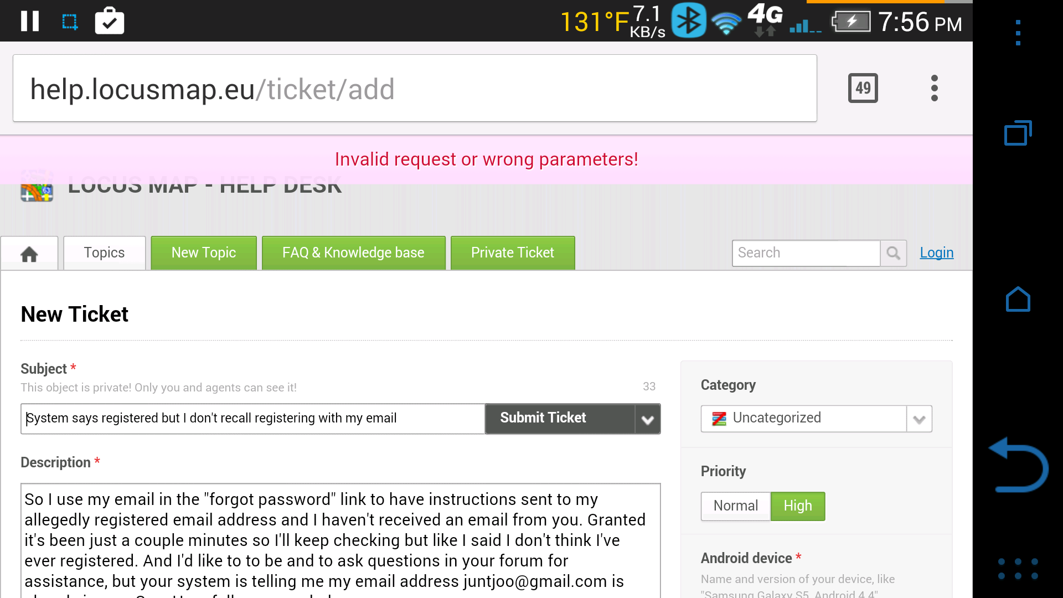Tap the Android home navigation button
1063x598 pixels.
1018,300
